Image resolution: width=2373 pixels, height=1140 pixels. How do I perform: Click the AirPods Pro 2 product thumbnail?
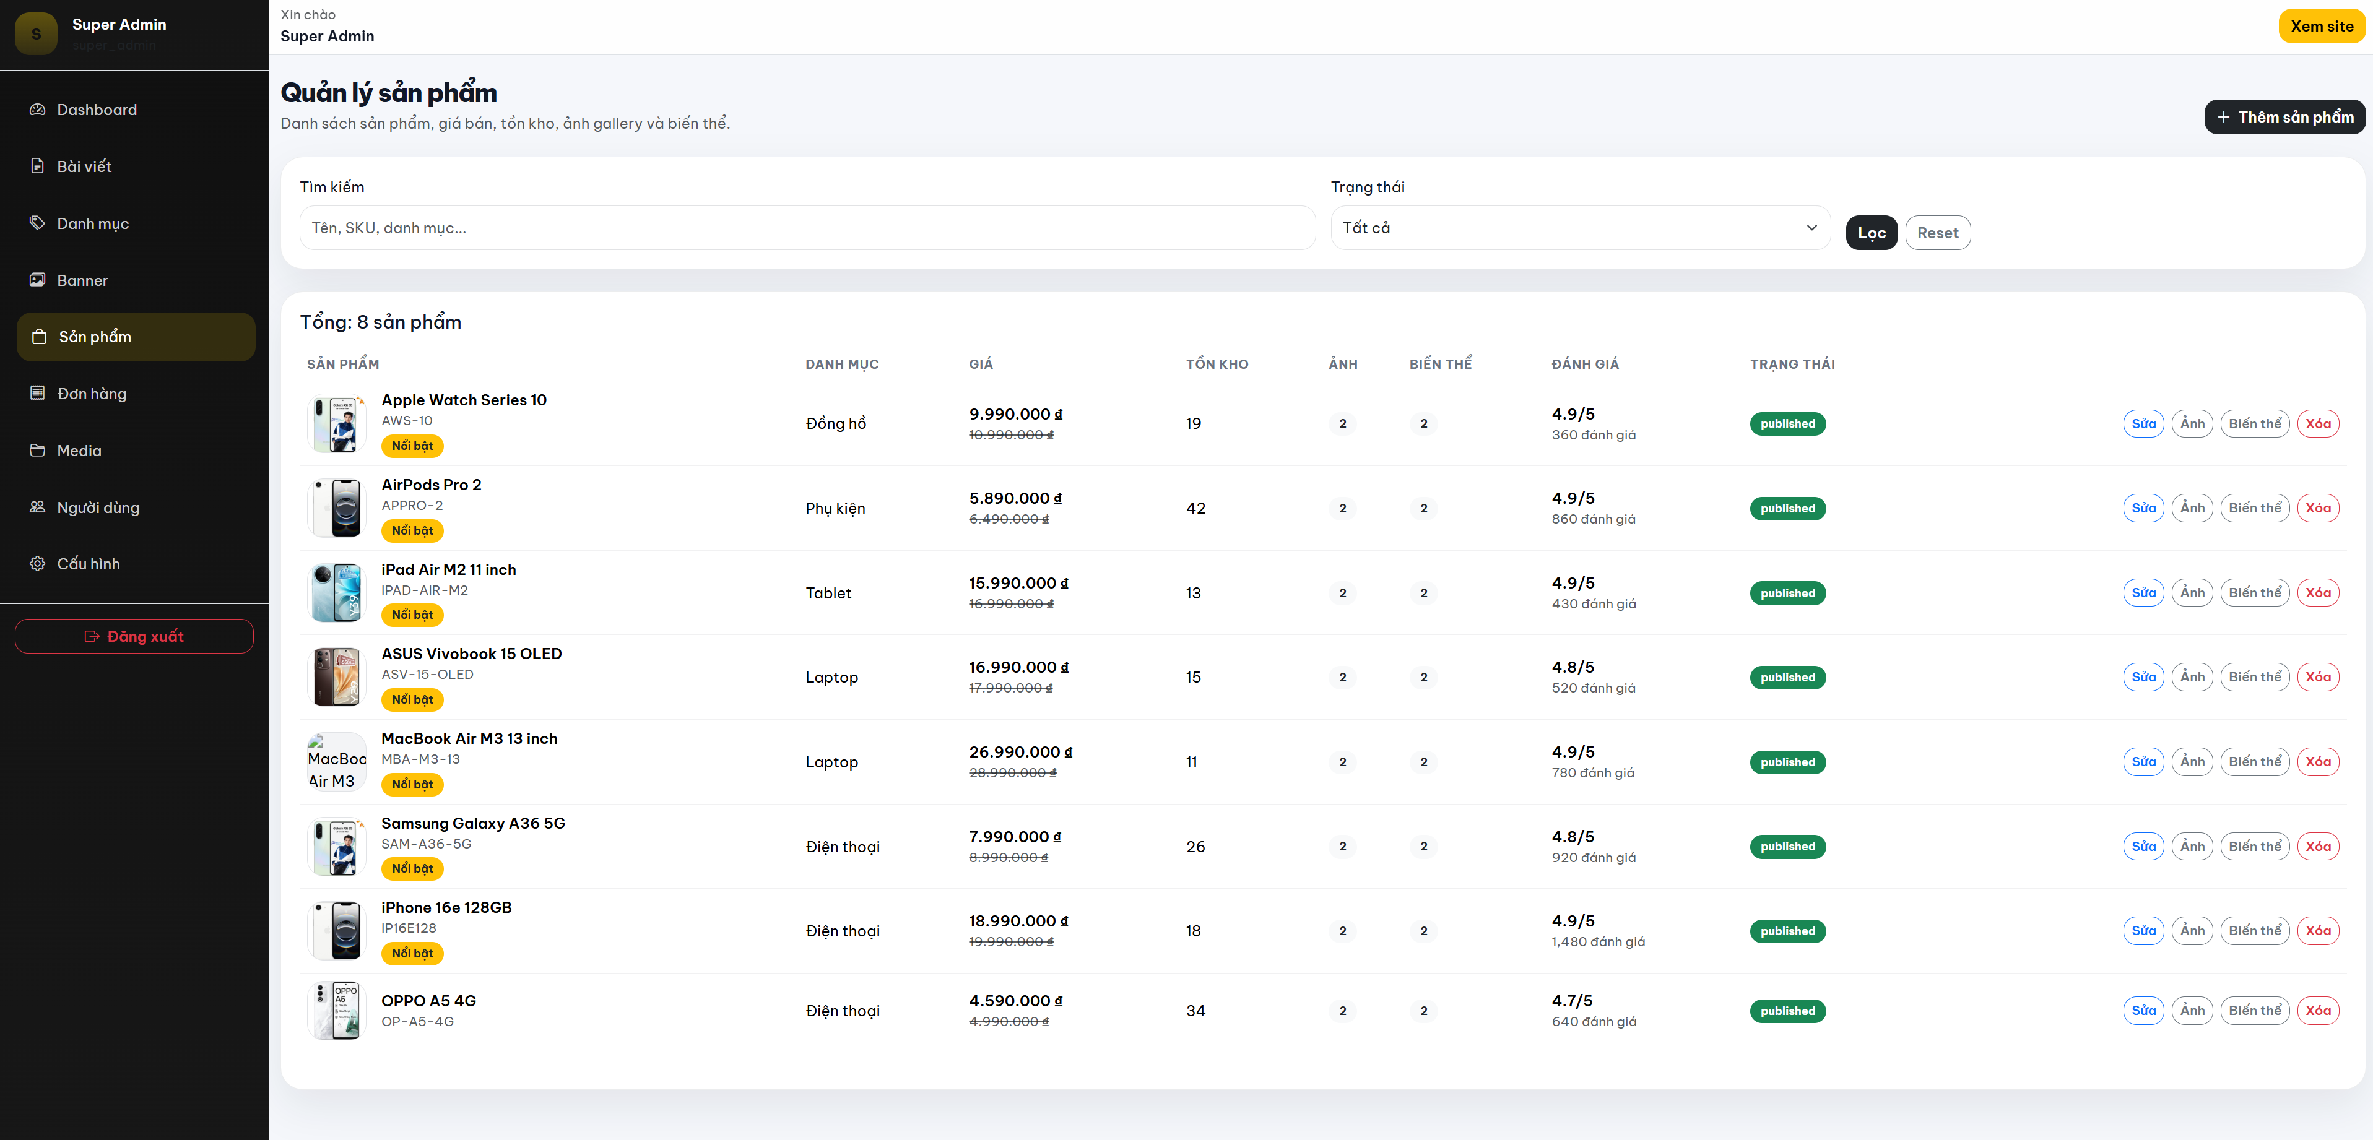point(336,508)
